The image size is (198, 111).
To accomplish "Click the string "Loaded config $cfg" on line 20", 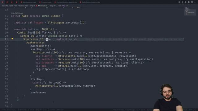I will click(61, 36).
